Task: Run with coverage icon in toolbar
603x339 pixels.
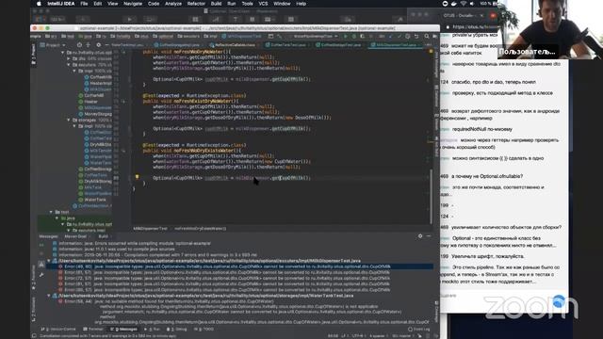Action: click(x=362, y=36)
